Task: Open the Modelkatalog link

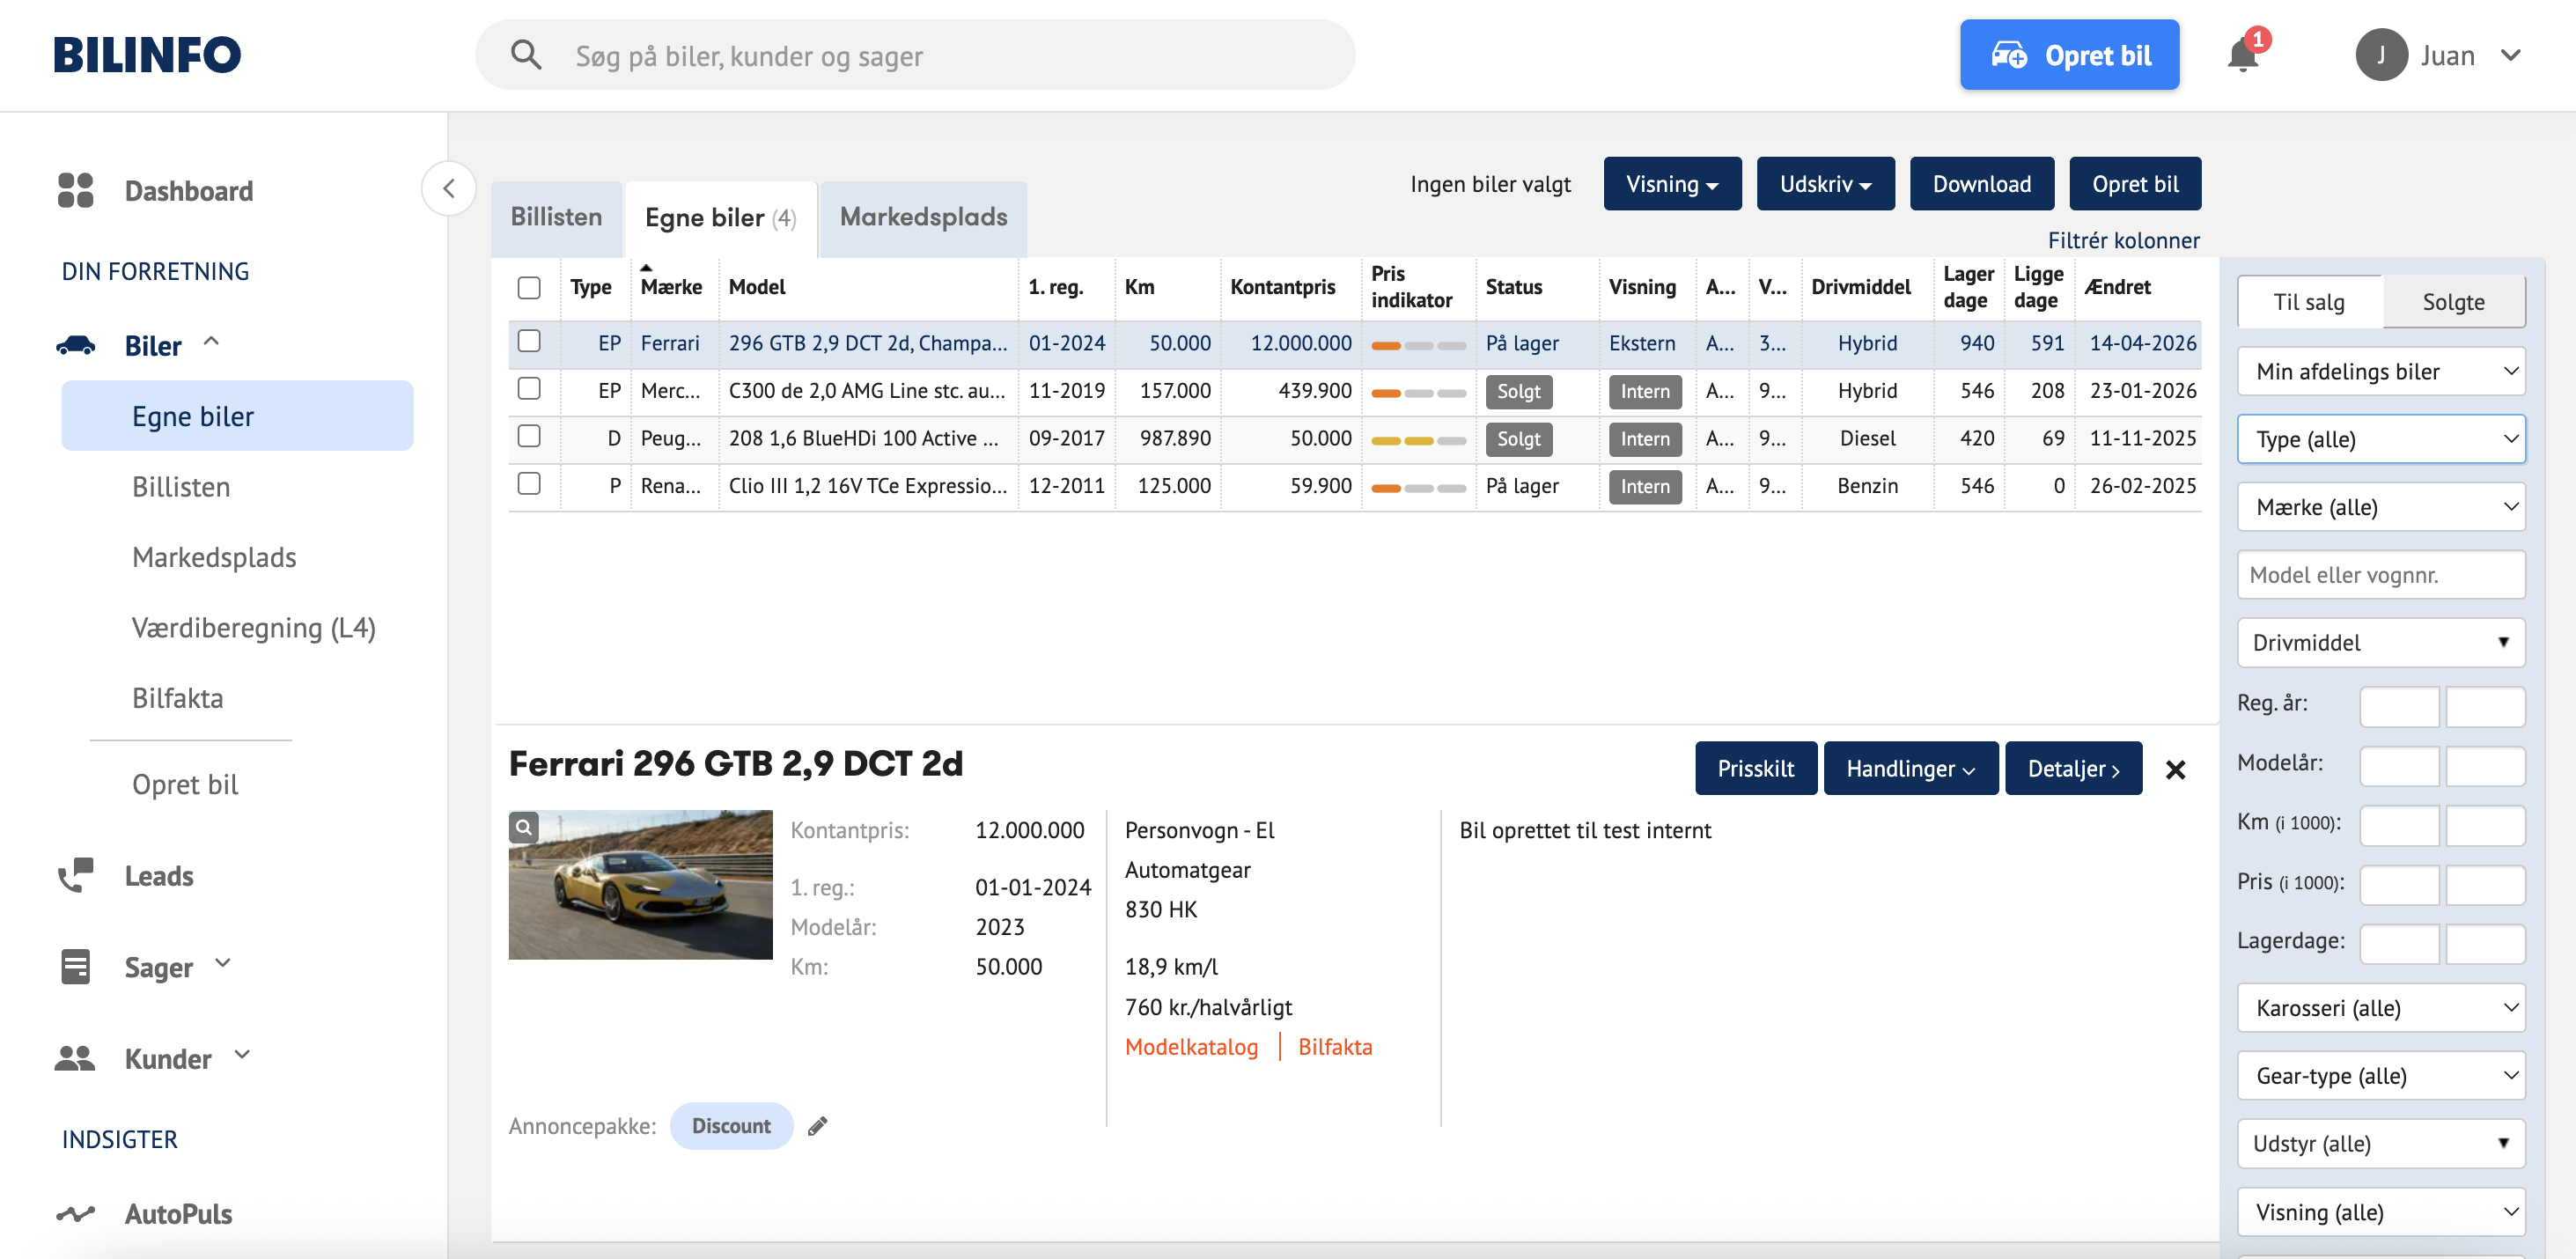Action: click(x=1191, y=1047)
